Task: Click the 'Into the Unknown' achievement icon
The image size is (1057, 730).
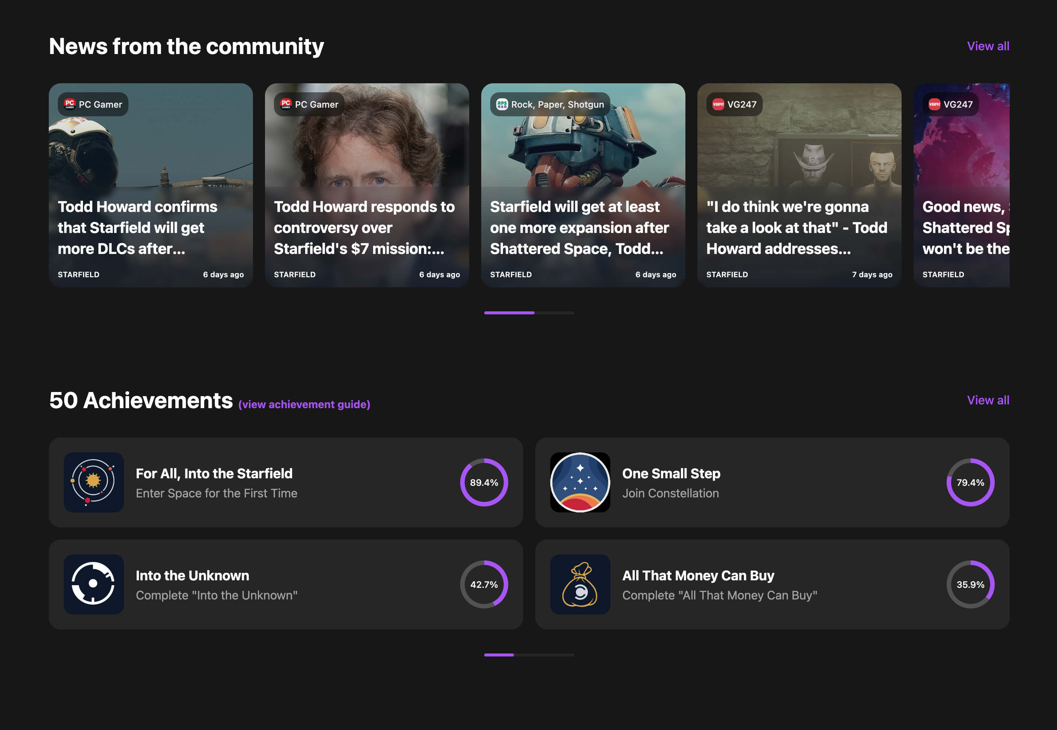Action: click(x=93, y=584)
